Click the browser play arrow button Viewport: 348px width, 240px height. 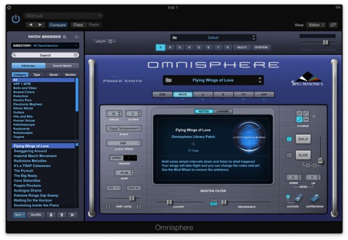click(x=72, y=215)
